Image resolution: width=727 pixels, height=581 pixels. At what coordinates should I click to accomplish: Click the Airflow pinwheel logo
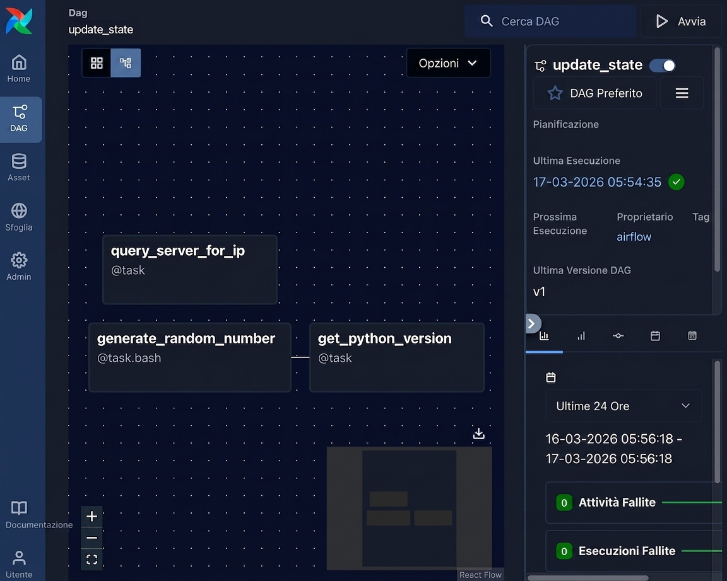click(x=19, y=21)
